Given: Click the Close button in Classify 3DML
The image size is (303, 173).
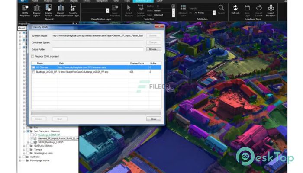Looking at the screenshot, I should 153,119.
